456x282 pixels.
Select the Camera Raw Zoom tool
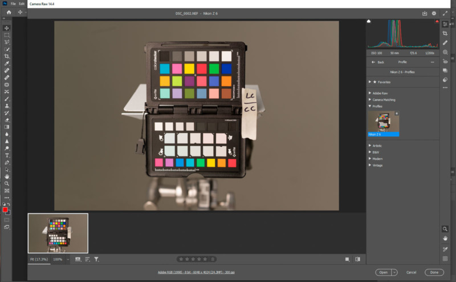(445, 229)
